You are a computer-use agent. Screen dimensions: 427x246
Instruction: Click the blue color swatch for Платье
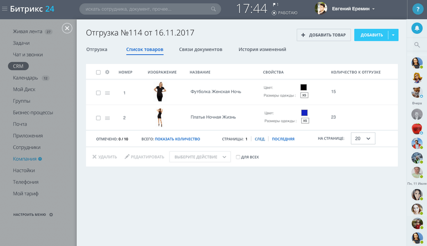(304, 113)
